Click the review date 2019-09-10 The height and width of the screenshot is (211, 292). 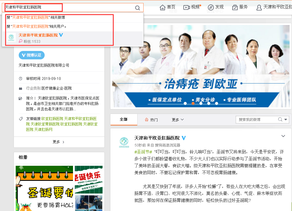click(51, 78)
